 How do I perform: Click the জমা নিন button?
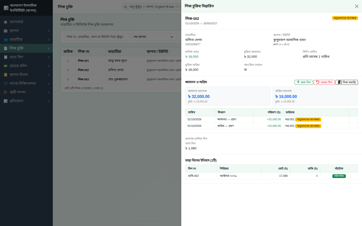(304, 82)
